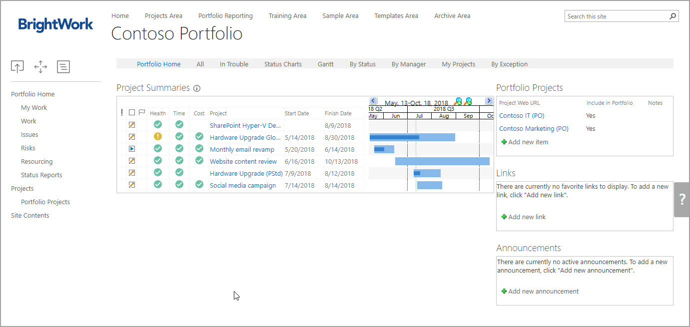The width and height of the screenshot is (690, 327).
Task: Click the Time checkmark for Social media campaign
Action: tap(179, 184)
